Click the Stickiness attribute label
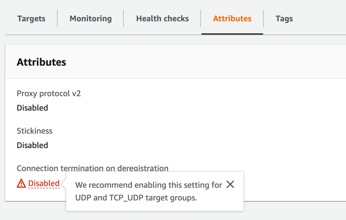Viewport: 346px width, 220px height. tap(35, 131)
